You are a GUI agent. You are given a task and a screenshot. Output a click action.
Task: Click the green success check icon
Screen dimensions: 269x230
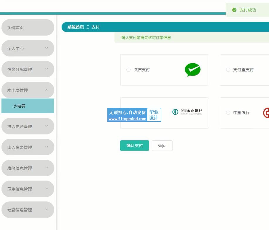(234, 10)
